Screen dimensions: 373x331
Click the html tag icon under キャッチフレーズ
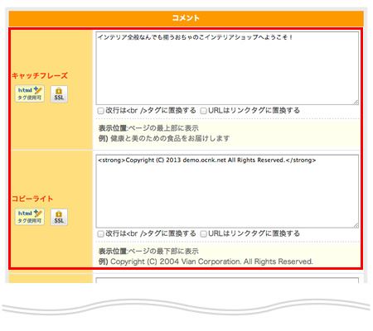[x=30, y=94]
